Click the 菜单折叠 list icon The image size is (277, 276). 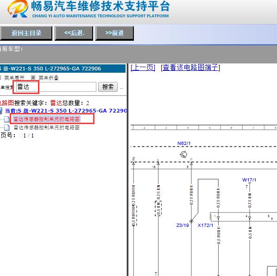(x=33, y=77)
